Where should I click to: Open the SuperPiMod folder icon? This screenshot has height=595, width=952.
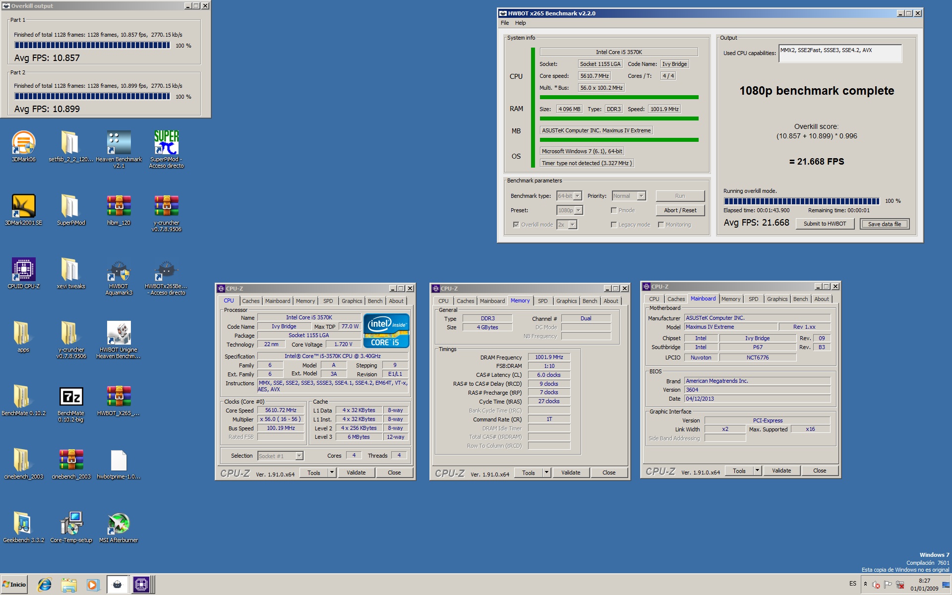(x=70, y=206)
